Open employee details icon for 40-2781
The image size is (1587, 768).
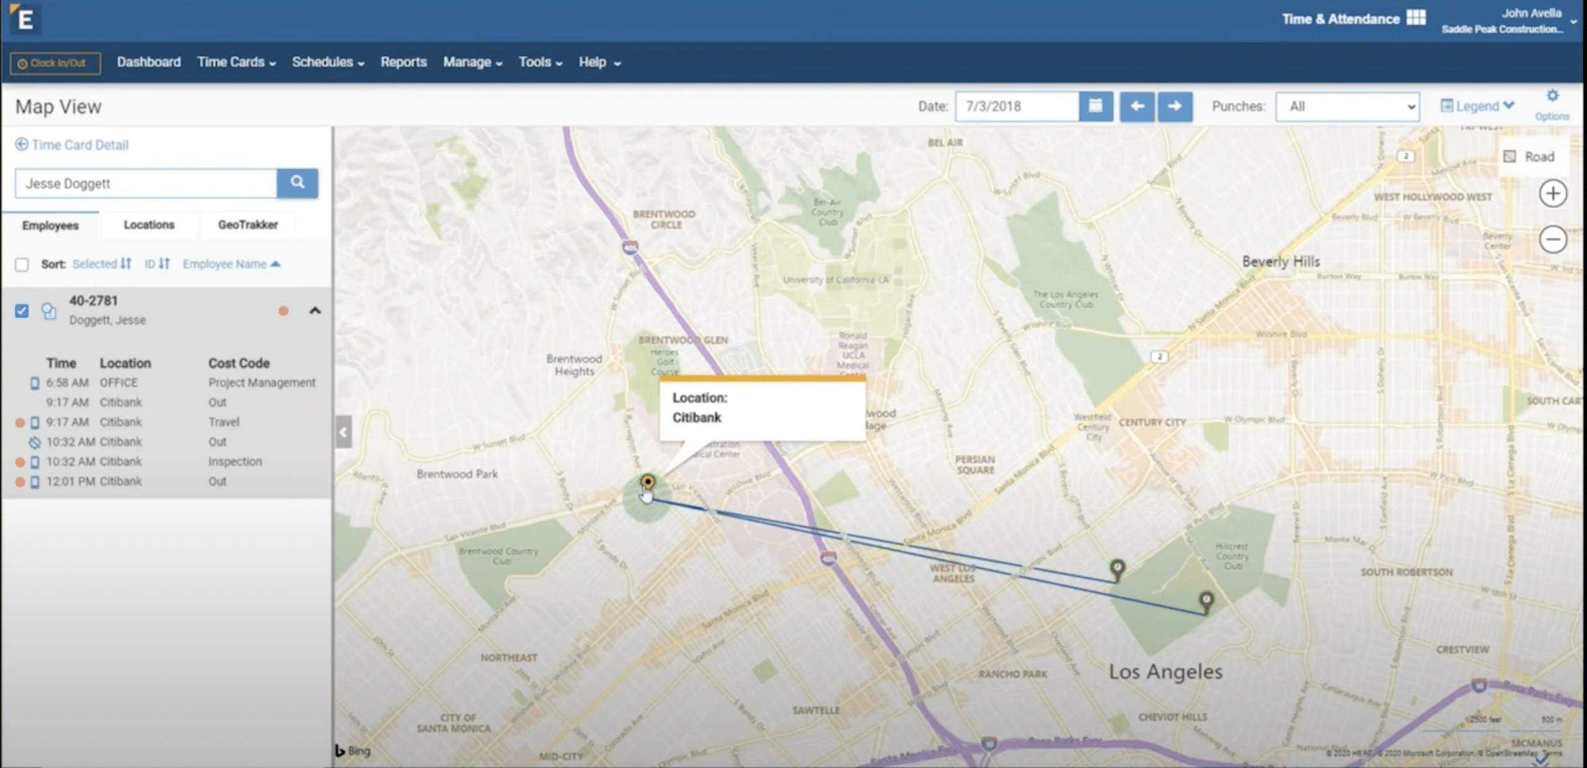click(x=49, y=311)
